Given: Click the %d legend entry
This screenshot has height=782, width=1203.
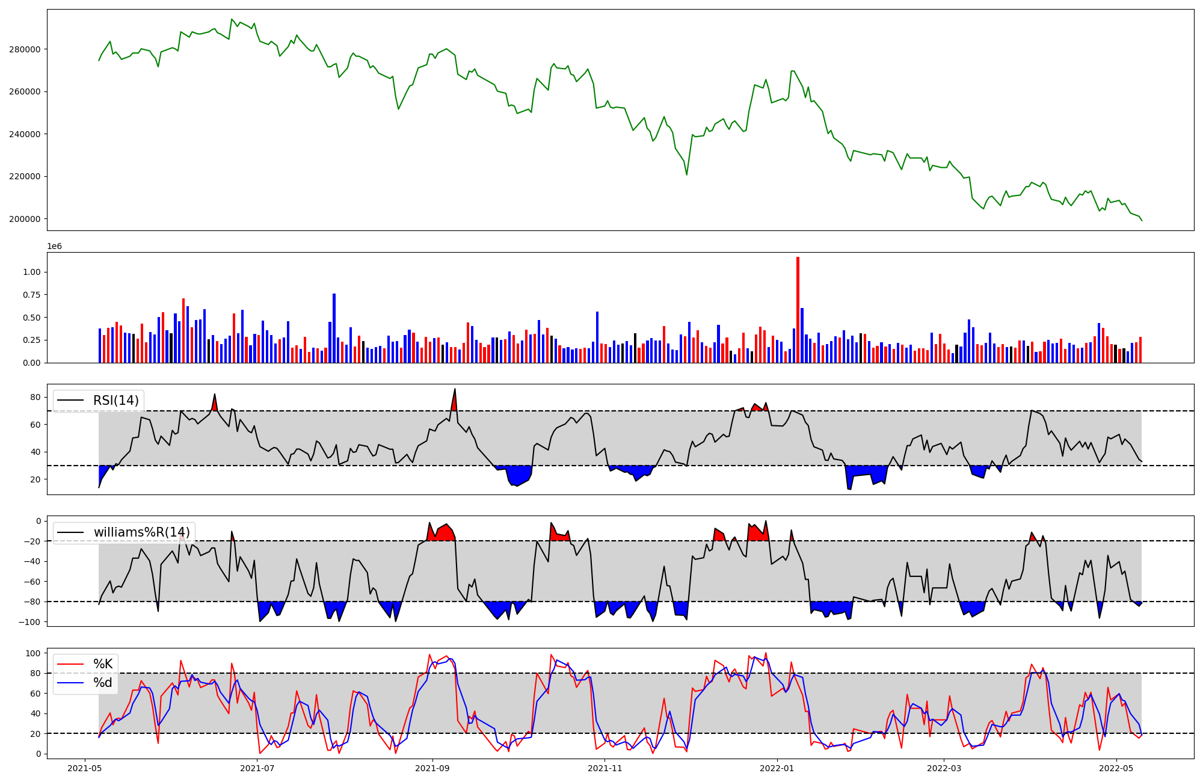Looking at the screenshot, I should click(102, 683).
